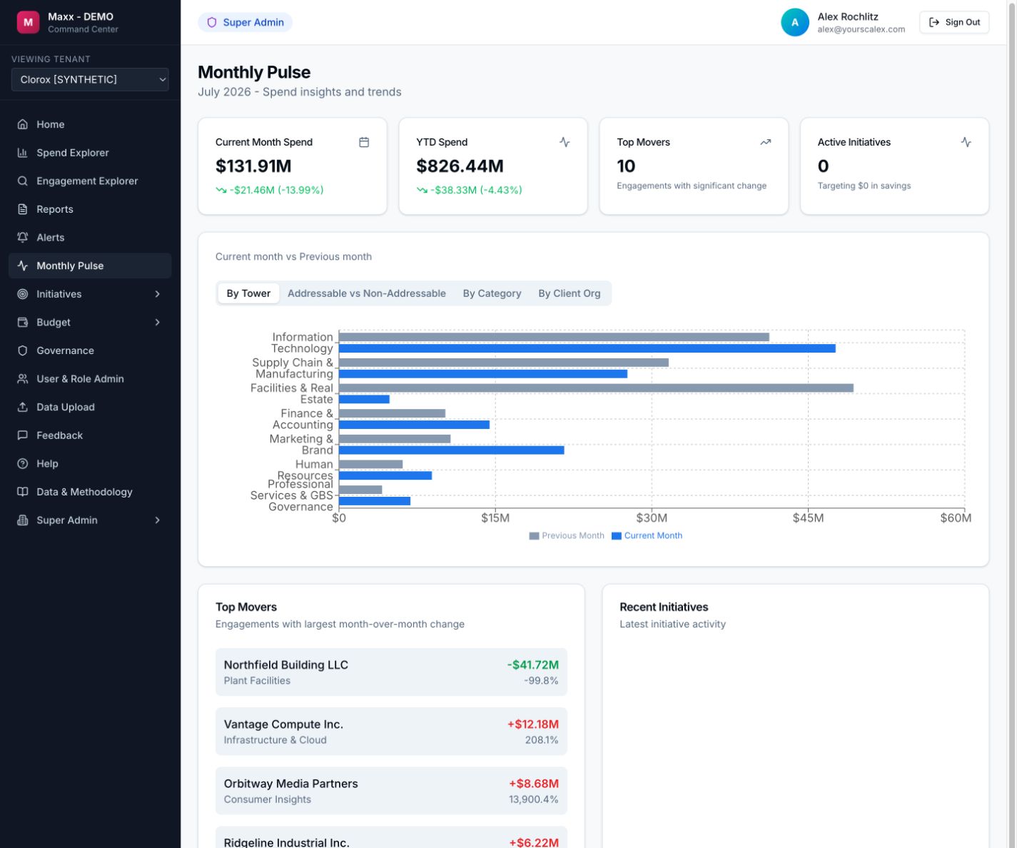Click the Maxx M logo in sidebar header
This screenshot has height=848, width=1017.
pos(29,22)
